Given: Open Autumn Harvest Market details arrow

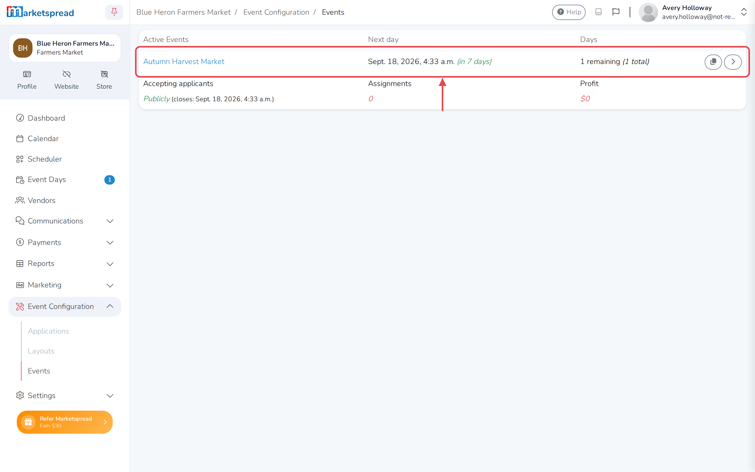Looking at the screenshot, I should coord(732,62).
